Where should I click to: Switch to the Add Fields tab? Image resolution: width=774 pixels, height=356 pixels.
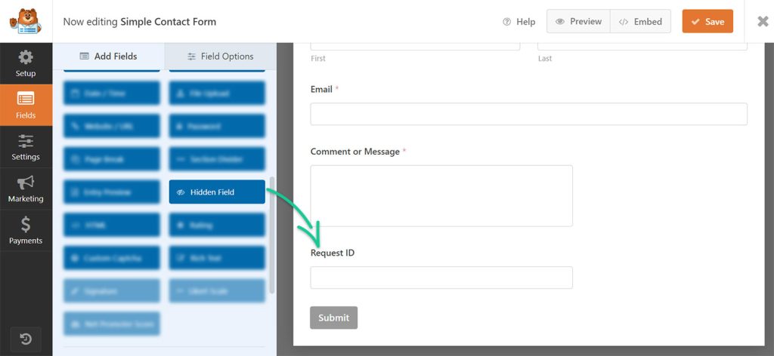coord(108,56)
